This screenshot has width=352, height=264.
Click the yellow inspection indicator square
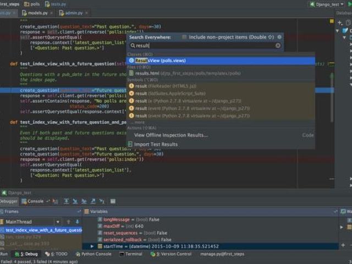(x=332, y=21)
